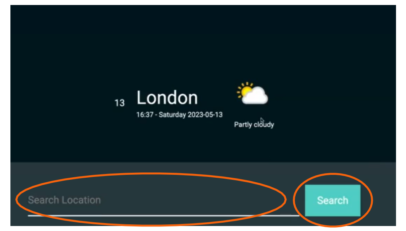The width and height of the screenshot is (406, 231).
Task: Click the partly cloudy weather icon
Action: pos(252,93)
